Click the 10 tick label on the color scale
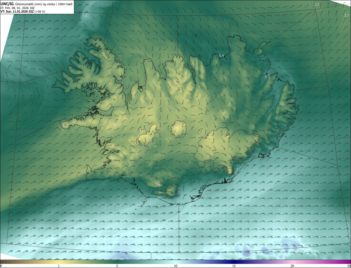The image size is (351, 268). [175, 266]
